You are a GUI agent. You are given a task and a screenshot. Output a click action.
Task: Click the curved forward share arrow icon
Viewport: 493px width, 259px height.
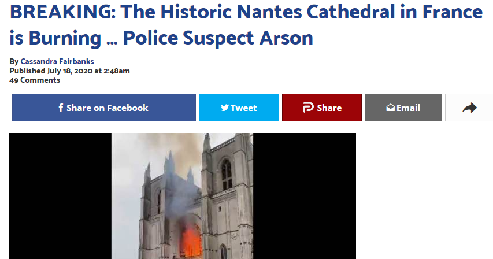point(470,108)
